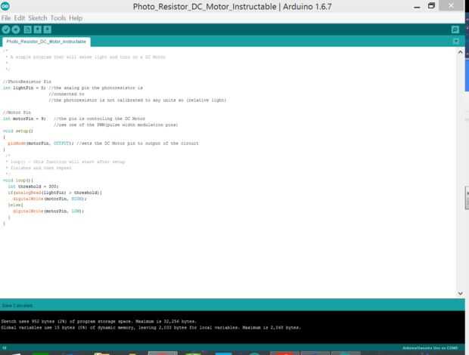Click the 'int threshold' line

[33, 187]
